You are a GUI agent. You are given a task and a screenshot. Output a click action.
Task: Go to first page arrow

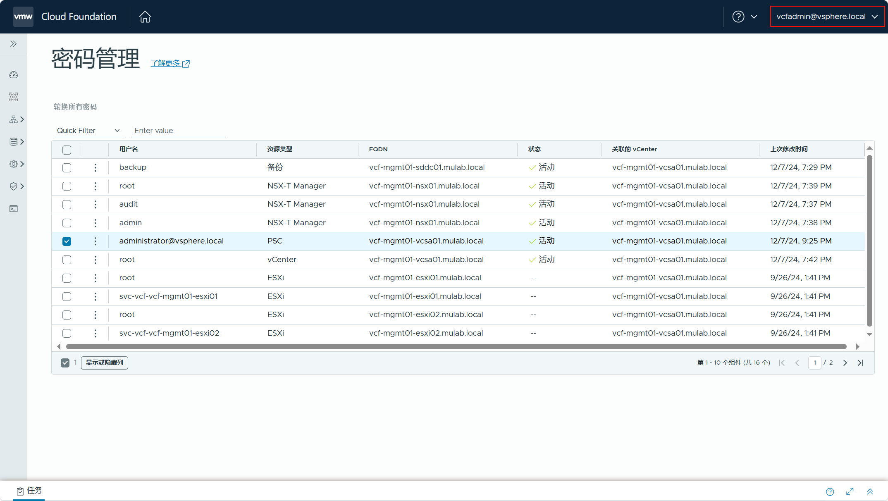click(x=782, y=363)
